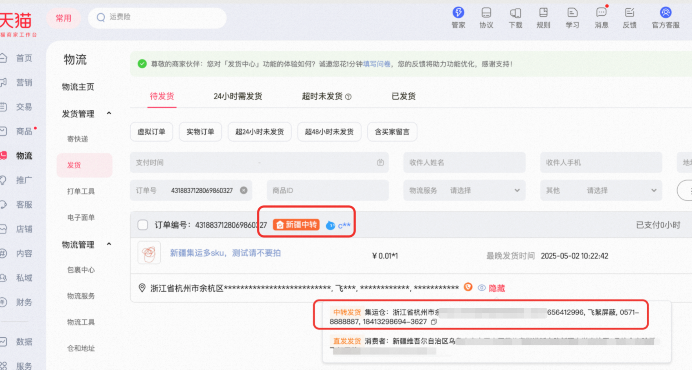Click the 隐藏 link to hide address
Viewport: 692px width, 370px height.
tap(497, 288)
